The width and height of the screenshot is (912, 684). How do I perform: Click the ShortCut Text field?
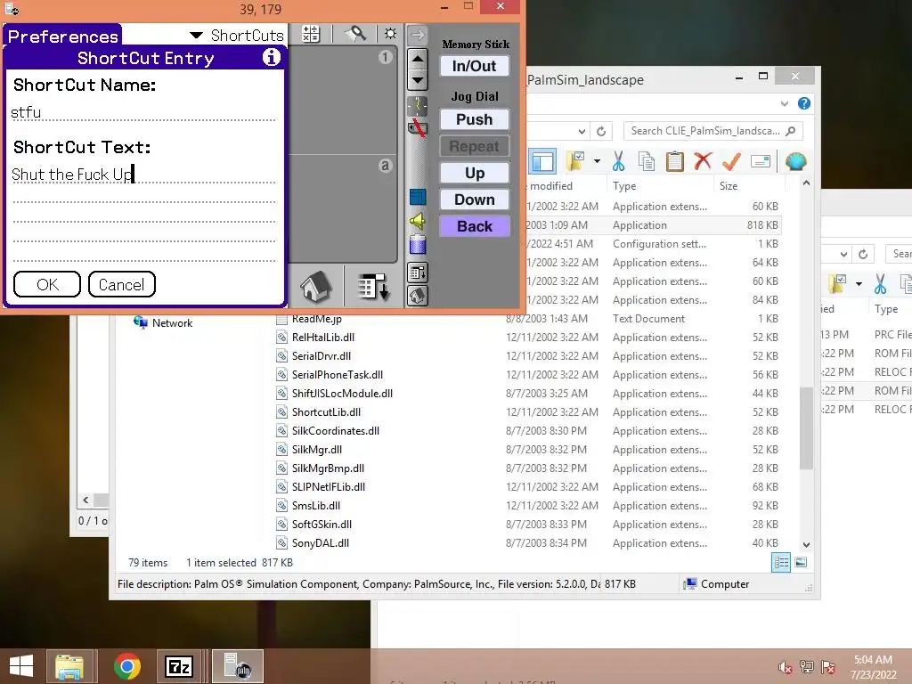tap(143, 175)
